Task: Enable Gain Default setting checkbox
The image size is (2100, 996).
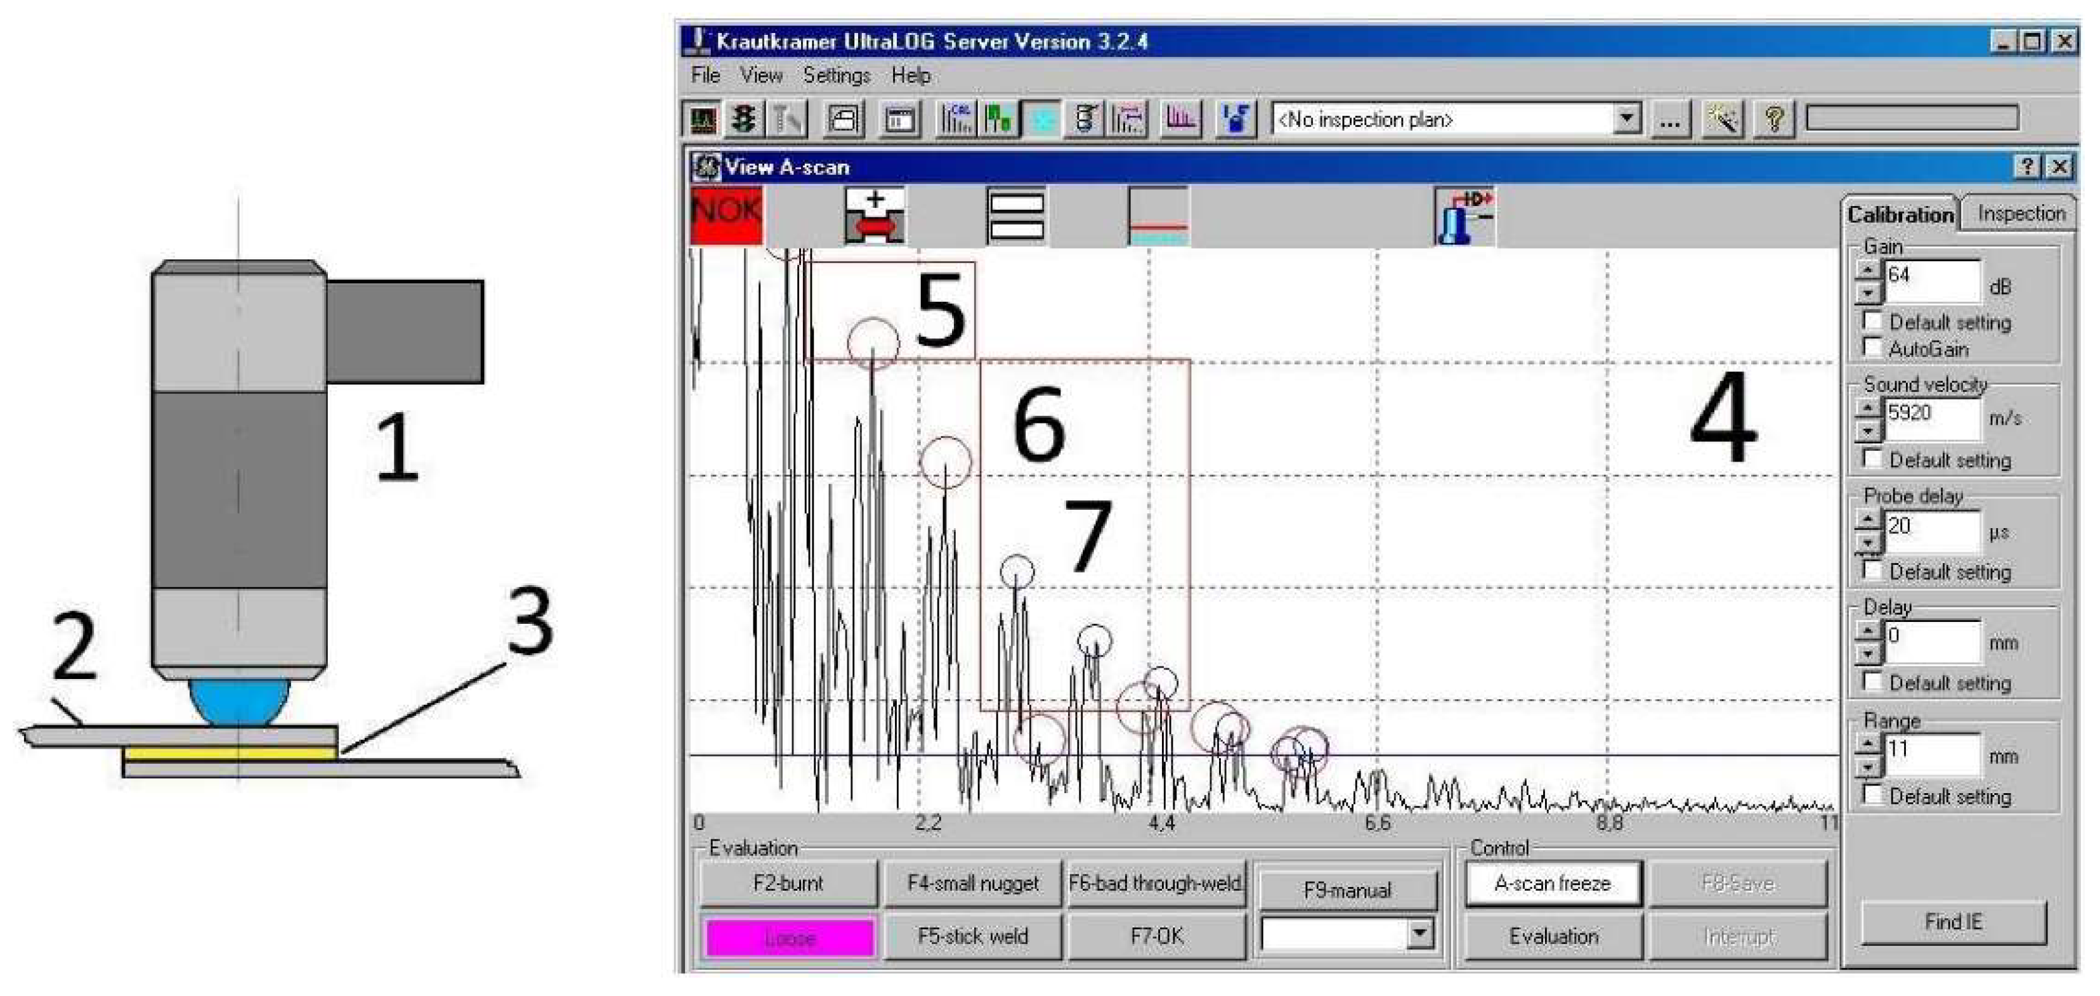Action: [1872, 320]
